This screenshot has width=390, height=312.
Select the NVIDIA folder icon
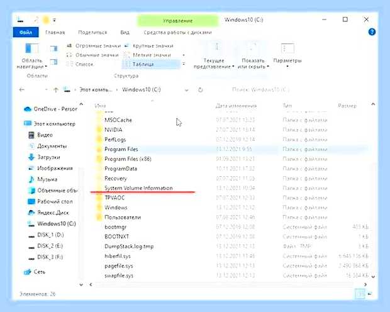pyautogui.click(x=99, y=130)
